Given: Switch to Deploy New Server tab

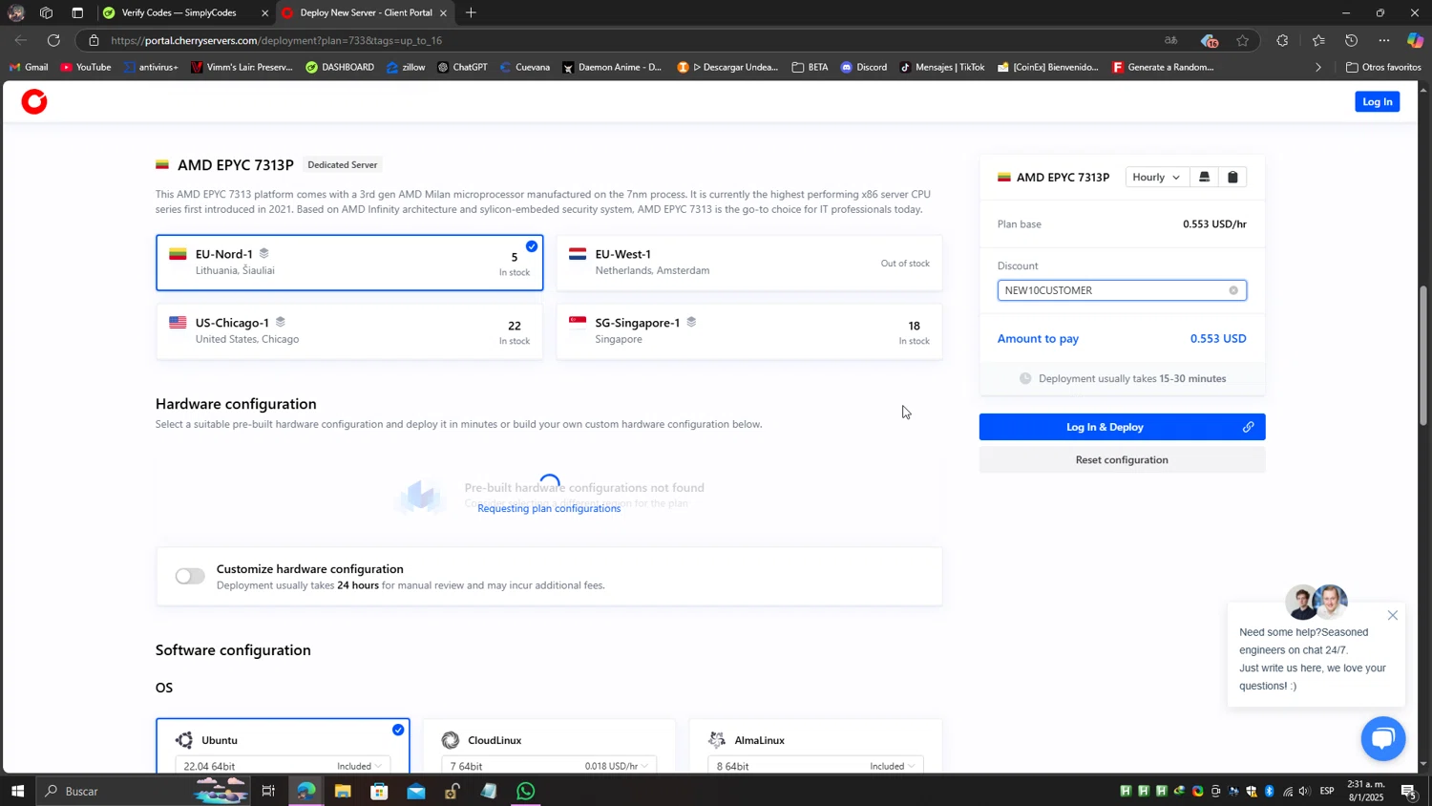Looking at the screenshot, I should coord(366,12).
